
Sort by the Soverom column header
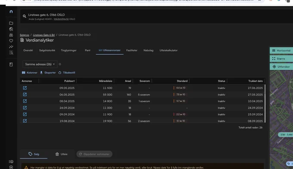point(145,81)
